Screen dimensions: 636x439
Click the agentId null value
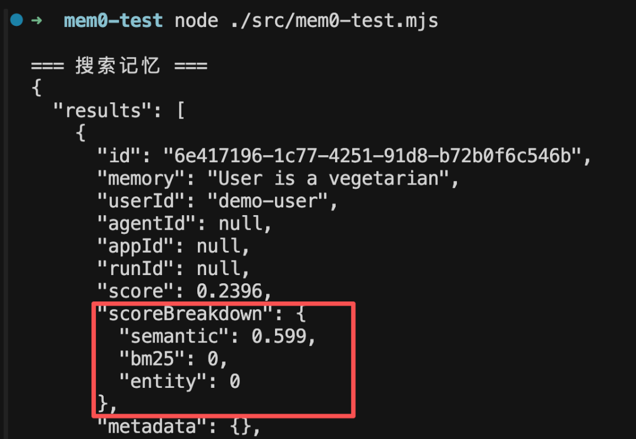pos(240,223)
